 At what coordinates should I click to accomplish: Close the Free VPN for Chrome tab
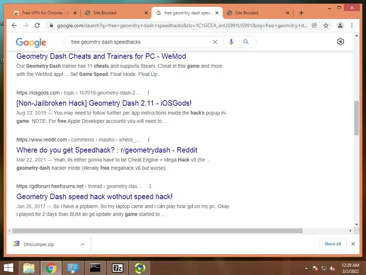coord(75,13)
